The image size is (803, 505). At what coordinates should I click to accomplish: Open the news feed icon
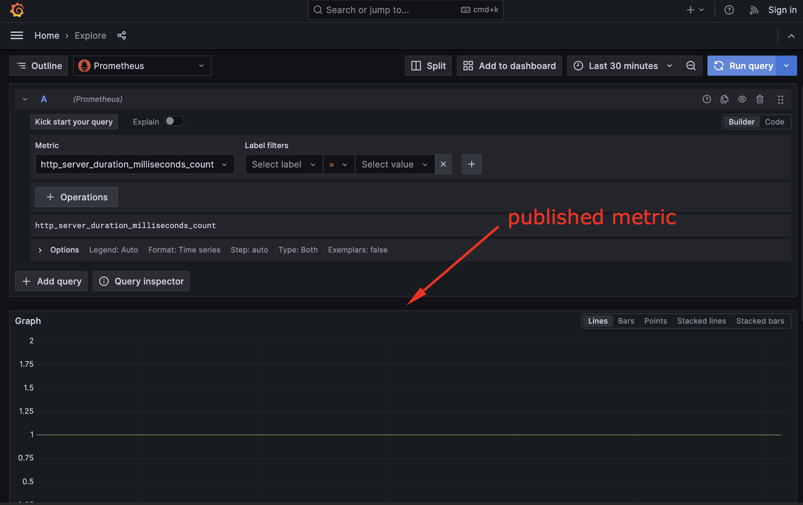pyautogui.click(x=754, y=10)
